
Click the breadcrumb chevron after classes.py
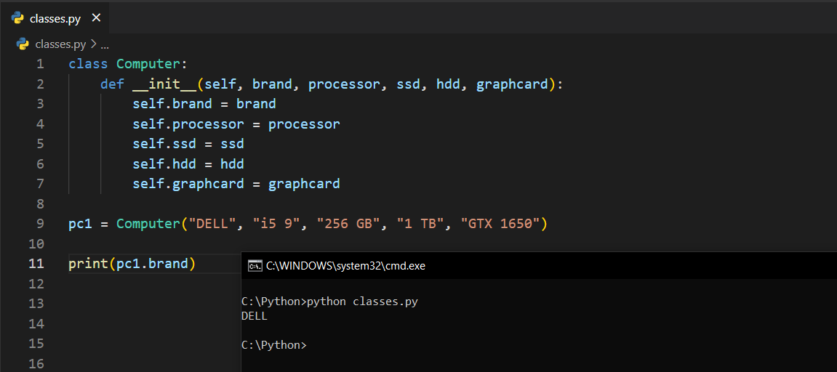pyautogui.click(x=93, y=44)
